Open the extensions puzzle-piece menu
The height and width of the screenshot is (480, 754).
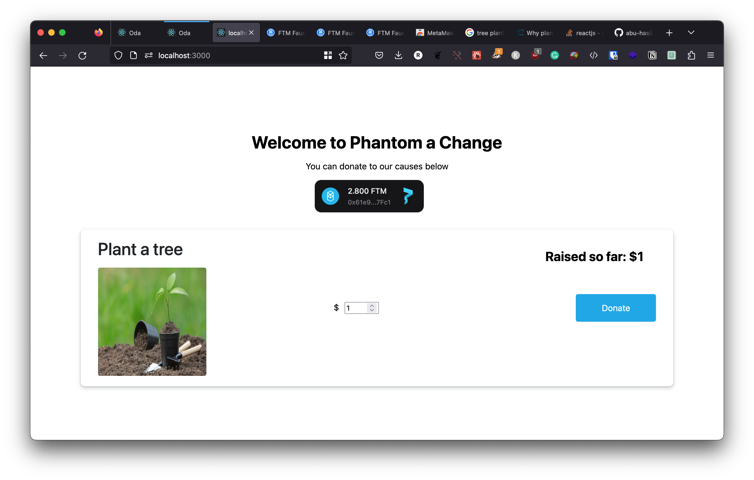pyautogui.click(x=691, y=55)
